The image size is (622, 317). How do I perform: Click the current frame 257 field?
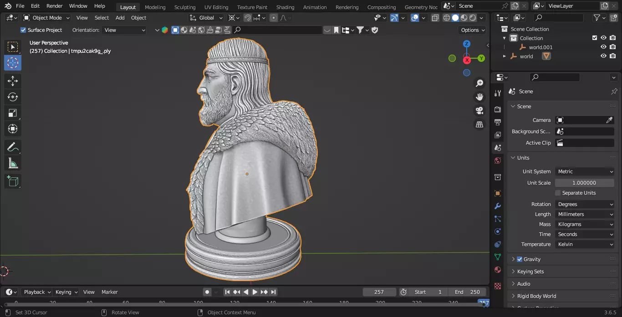click(379, 292)
